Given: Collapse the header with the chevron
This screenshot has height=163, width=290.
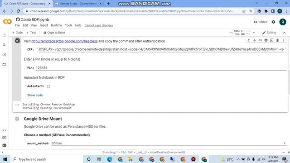Looking at the screenshot, I should point(285,33).
